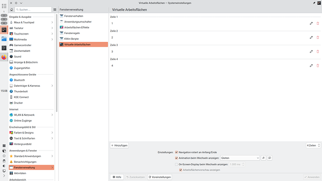Enable On-Screen-Display beim Wechseln anzeigen

(x=176, y=164)
